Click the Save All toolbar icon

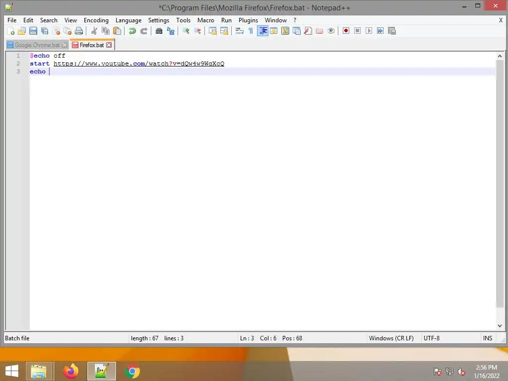click(x=44, y=31)
